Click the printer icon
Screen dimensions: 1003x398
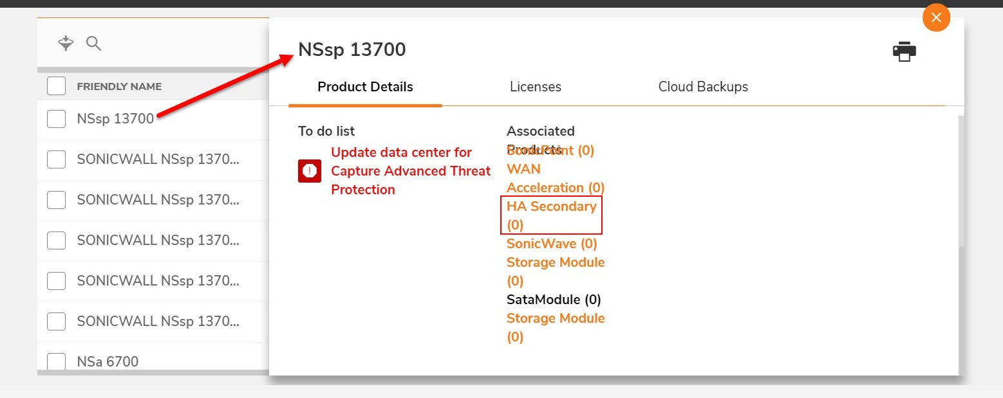coord(904,51)
